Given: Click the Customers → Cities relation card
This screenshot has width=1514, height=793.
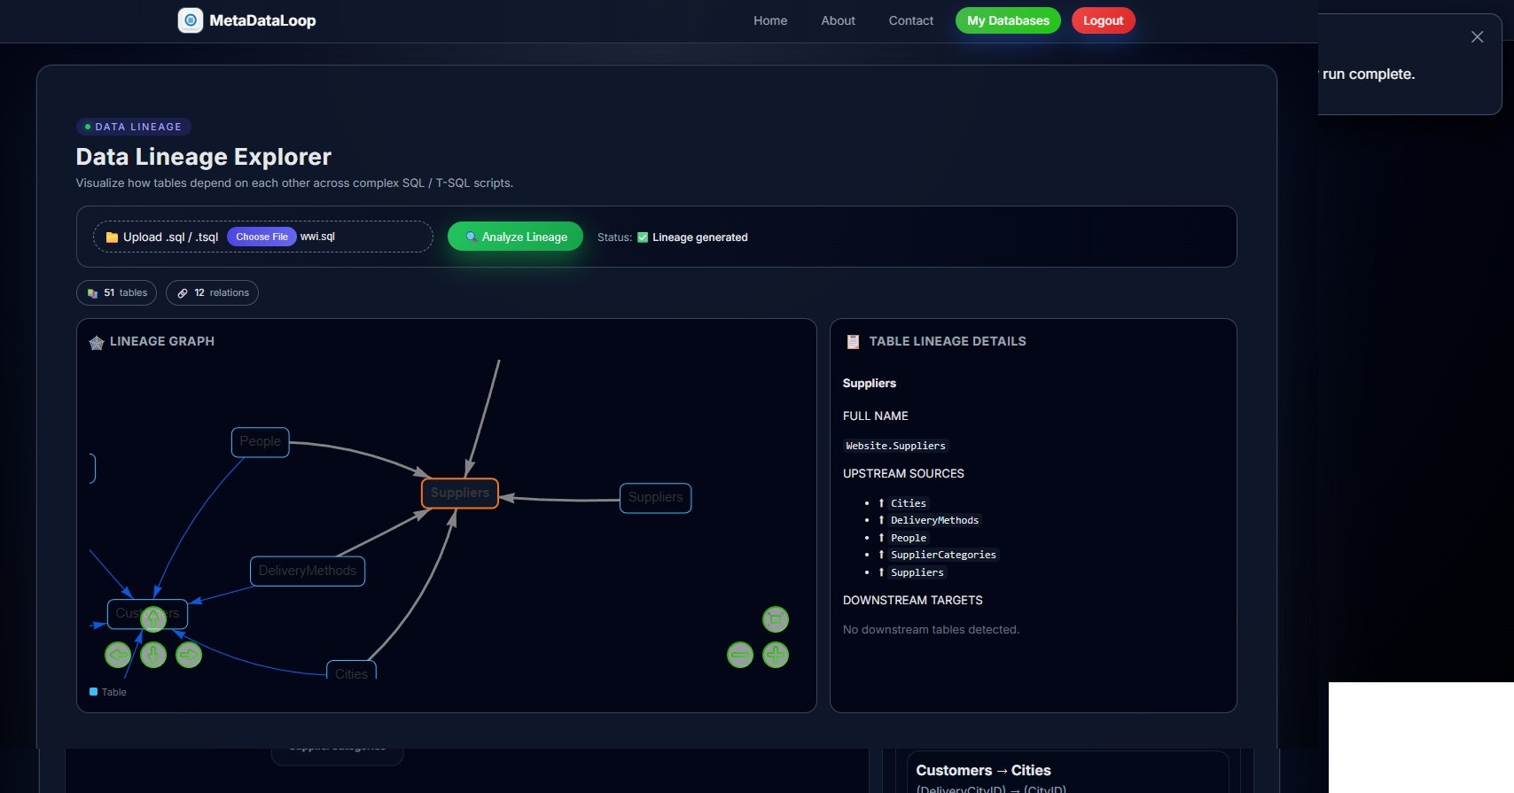Looking at the screenshot, I should (x=1067, y=772).
